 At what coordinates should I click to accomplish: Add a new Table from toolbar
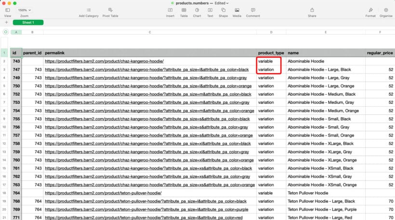(184, 10)
